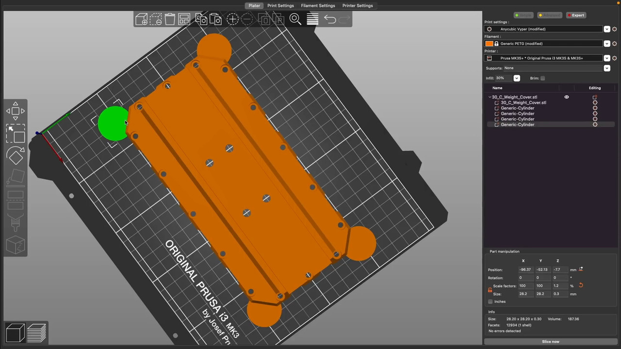Open Supports dropdown
The width and height of the screenshot is (621, 349).
pos(606,68)
